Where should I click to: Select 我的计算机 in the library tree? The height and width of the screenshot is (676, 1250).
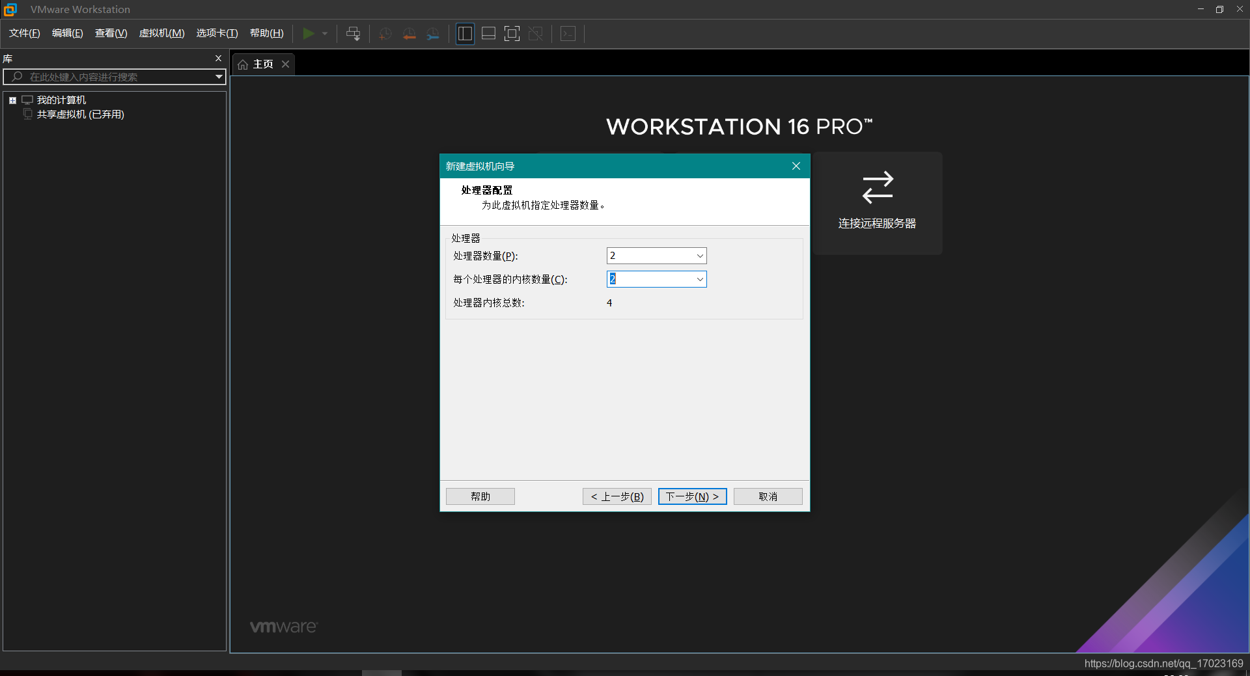[61, 100]
